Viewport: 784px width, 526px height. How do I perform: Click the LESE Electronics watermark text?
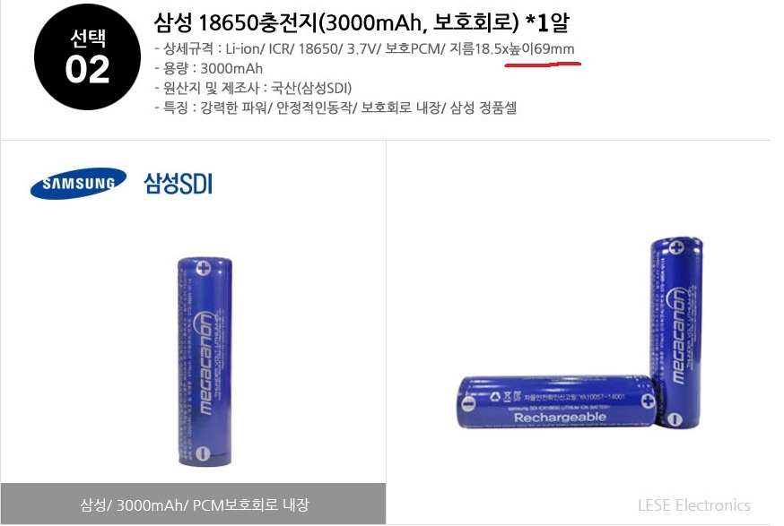pos(694,505)
